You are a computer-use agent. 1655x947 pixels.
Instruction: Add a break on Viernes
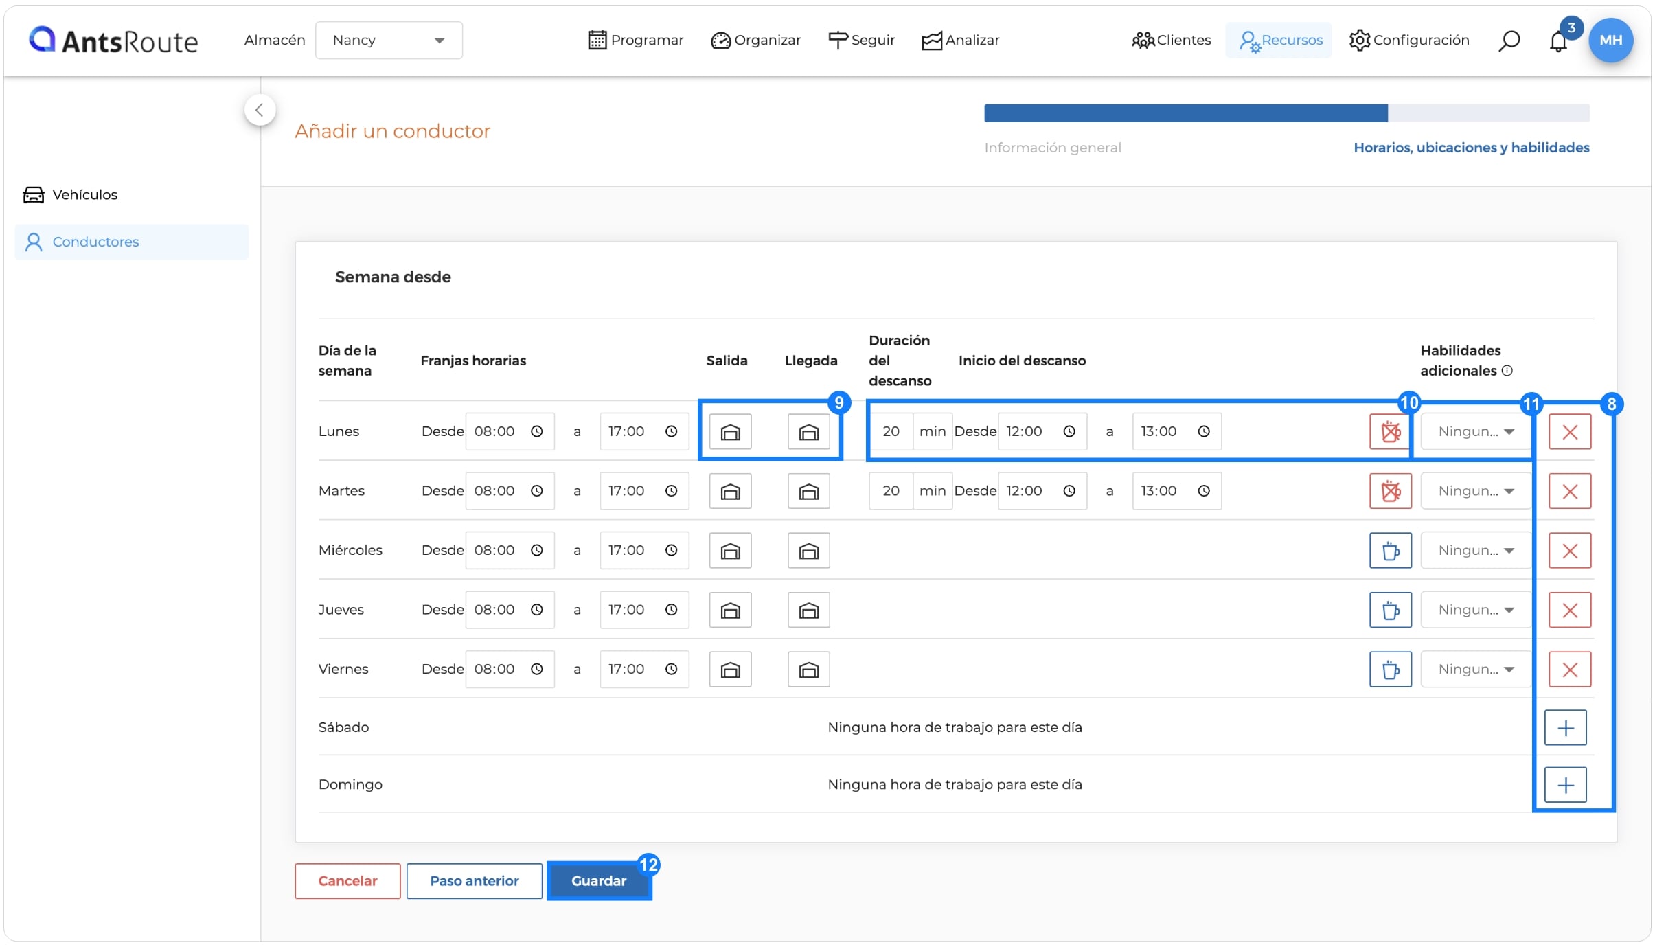pyautogui.click(x=1390, y=670)
